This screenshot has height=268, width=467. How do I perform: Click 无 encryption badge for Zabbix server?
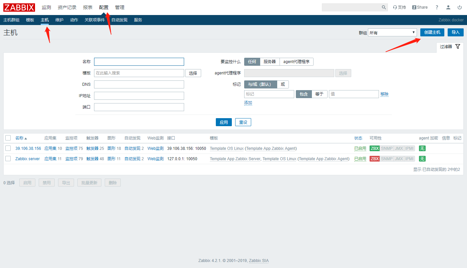(422, 159)
